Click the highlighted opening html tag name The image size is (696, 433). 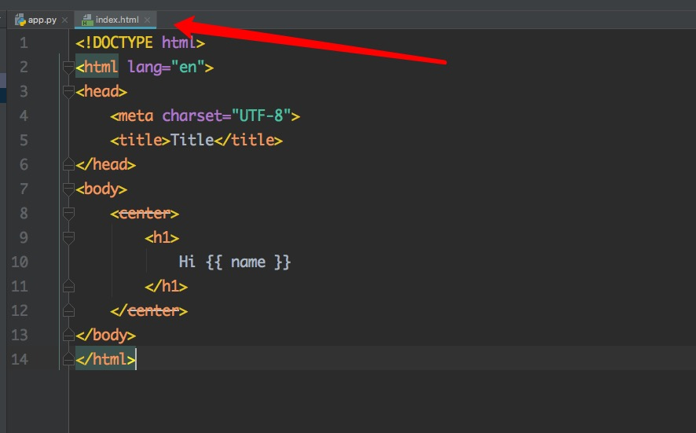[101, 68]
